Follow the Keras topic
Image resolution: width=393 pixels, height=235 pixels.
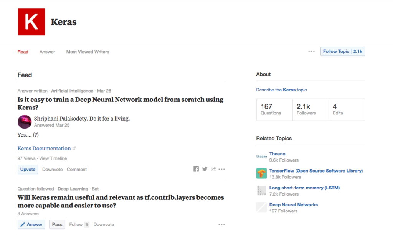click(343, 52)
